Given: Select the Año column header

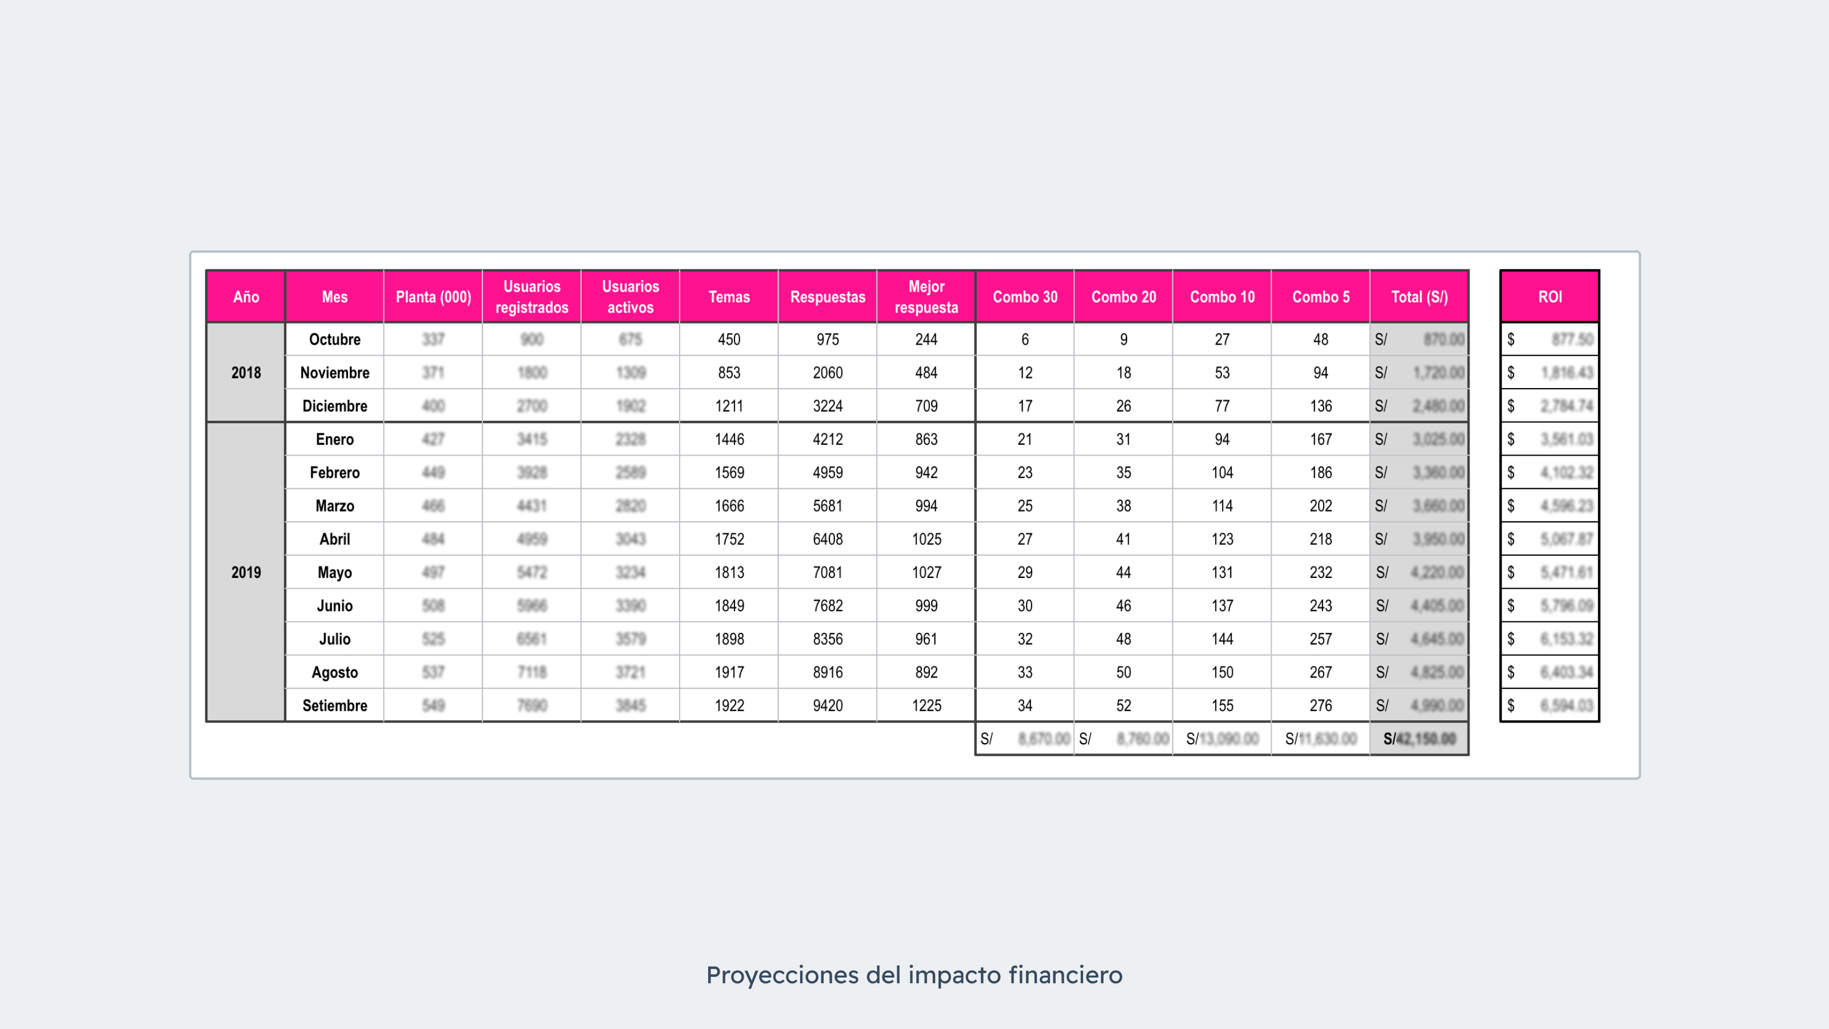Looking at the screenshot, I should click(245, 297).
